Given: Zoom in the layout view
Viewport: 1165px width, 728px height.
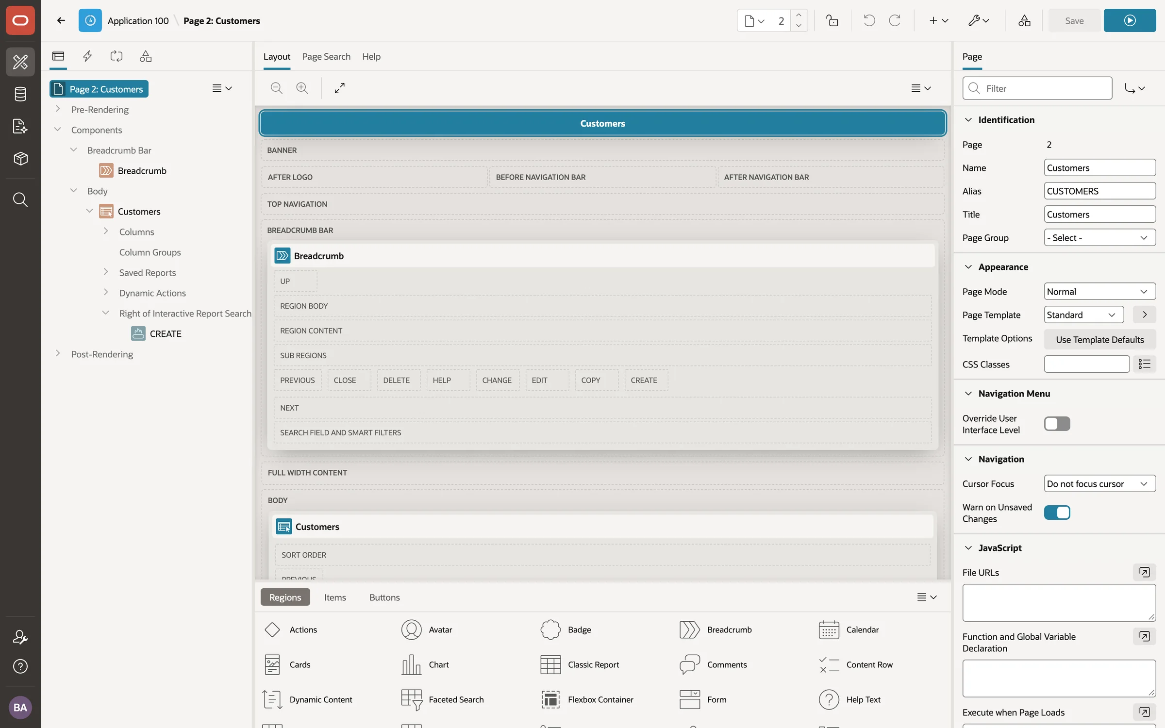Looking at the screenshot, I should (x=302, y=88).
